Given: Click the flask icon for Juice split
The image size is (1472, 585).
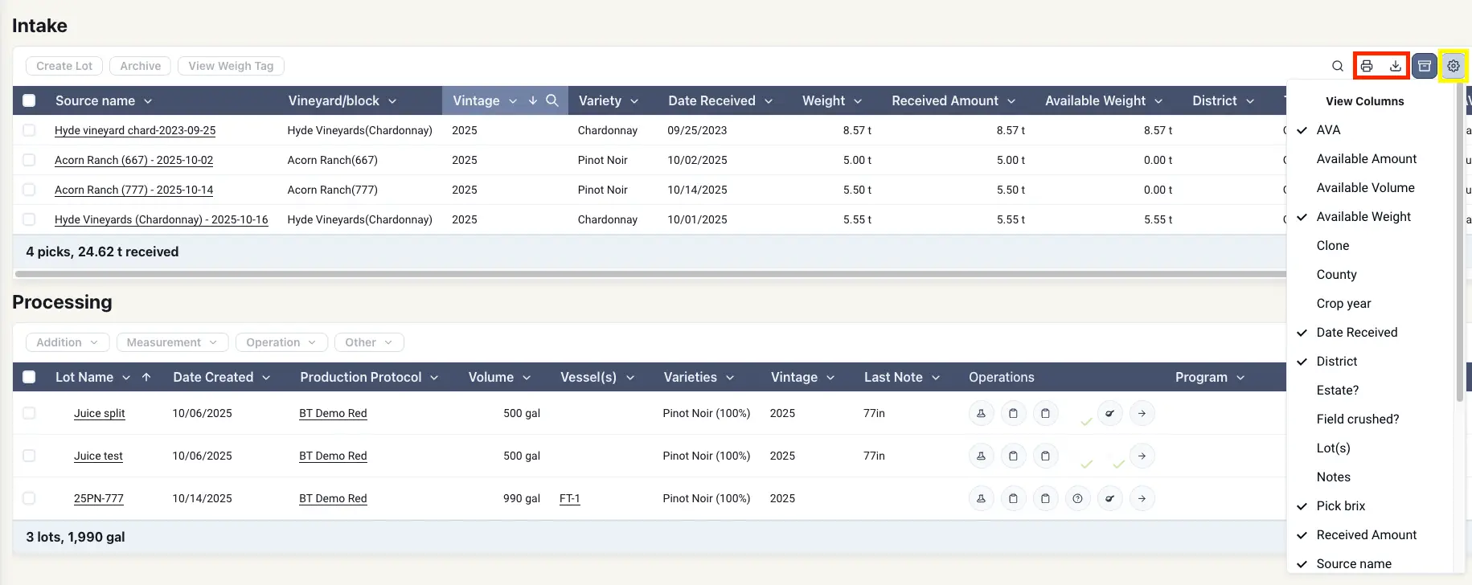Looking at the screenshot, I should coord(981,413).
